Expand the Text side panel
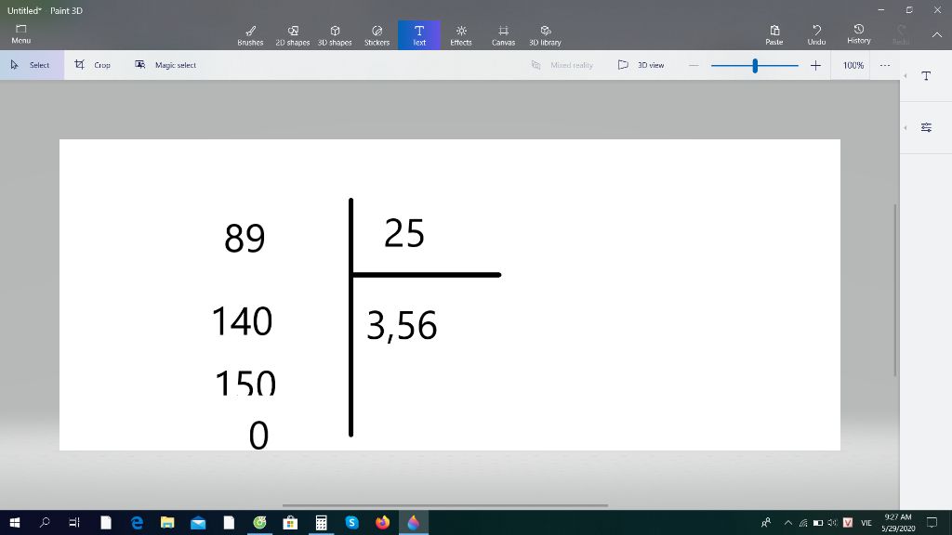Screen dimensions: 952x535 click(x=926, y=76)
